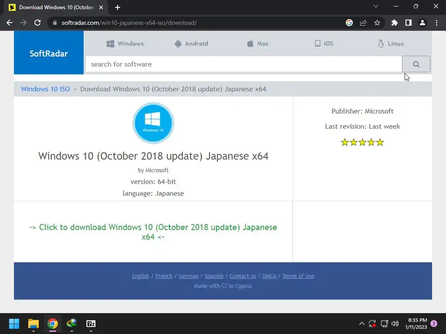Screen dimensions: 446x334
Task: Open the Chrome three-dot menu
Action: point(436,23)
